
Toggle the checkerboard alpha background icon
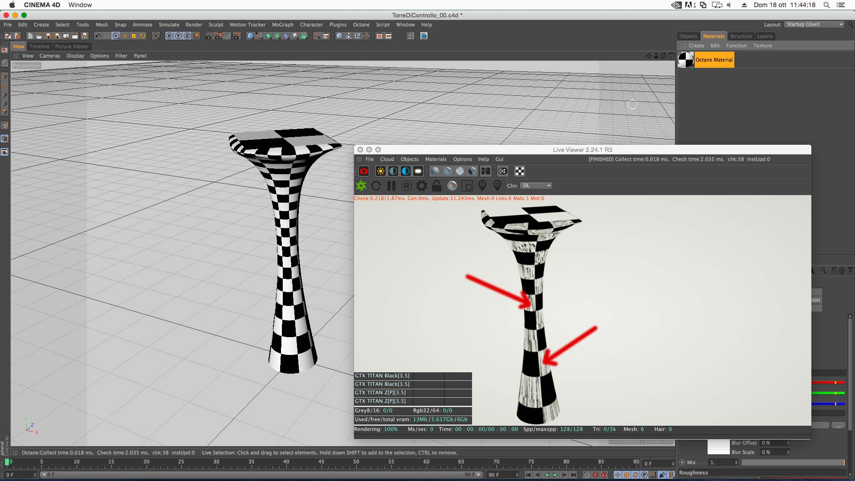(519, 171)
